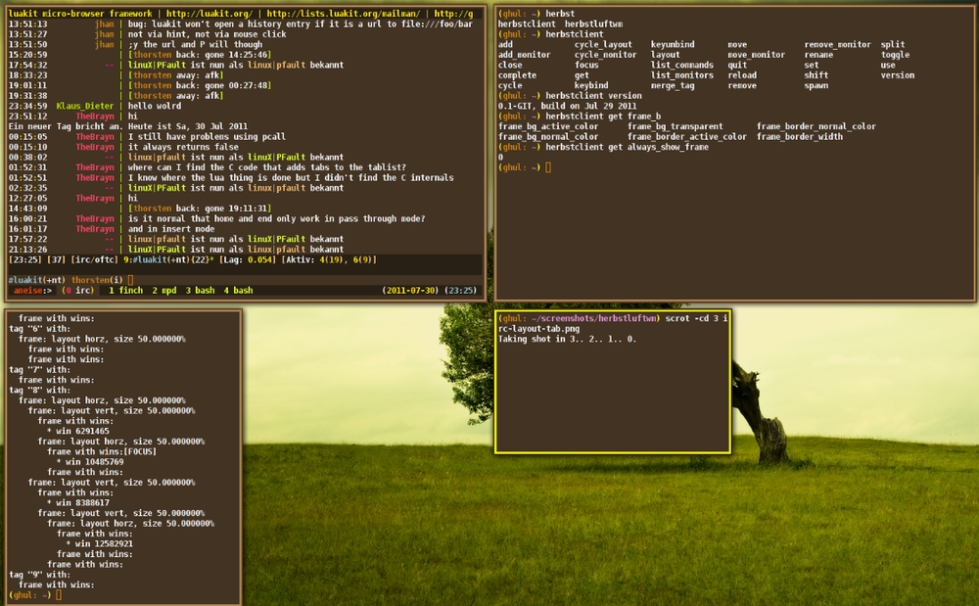Click 'frame_bg_active_color' setting name
Viewport: 979px width, 606px height.
(548, 126)
